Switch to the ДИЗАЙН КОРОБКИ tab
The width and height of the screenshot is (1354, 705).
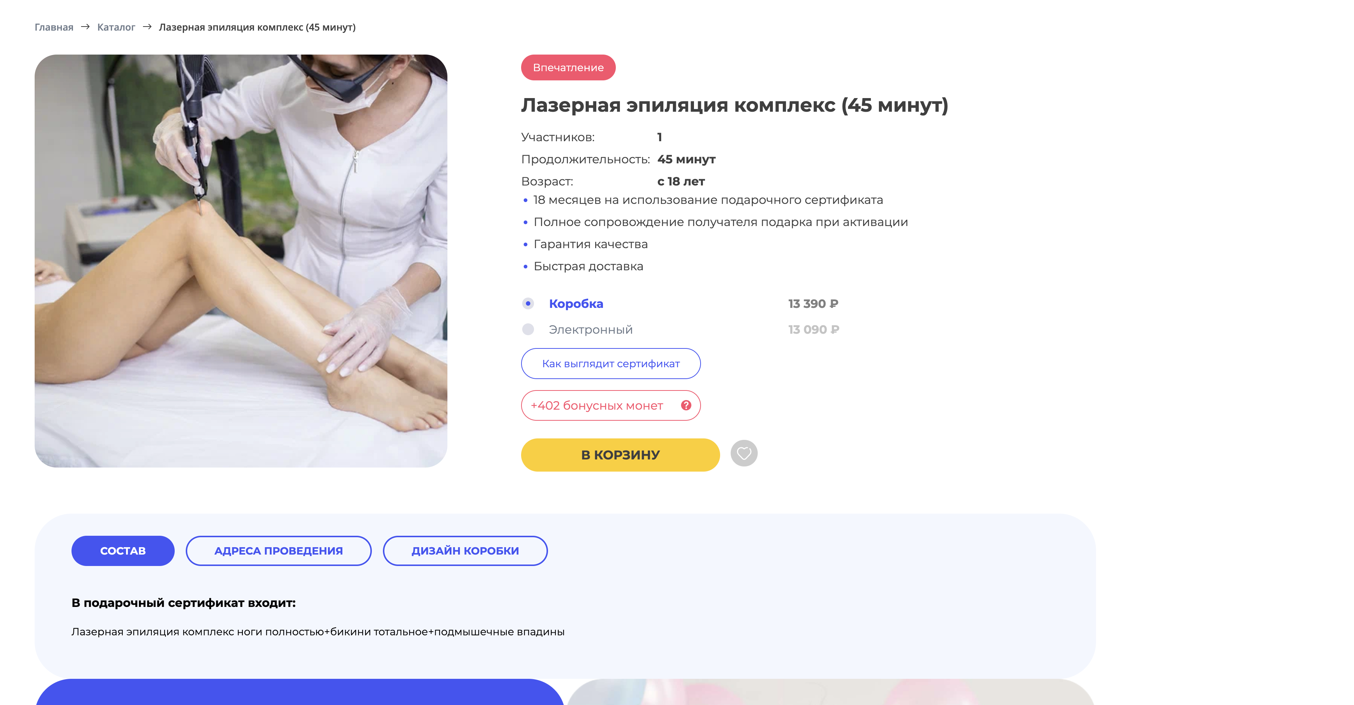pyautogui.click(x=465, y=551)
